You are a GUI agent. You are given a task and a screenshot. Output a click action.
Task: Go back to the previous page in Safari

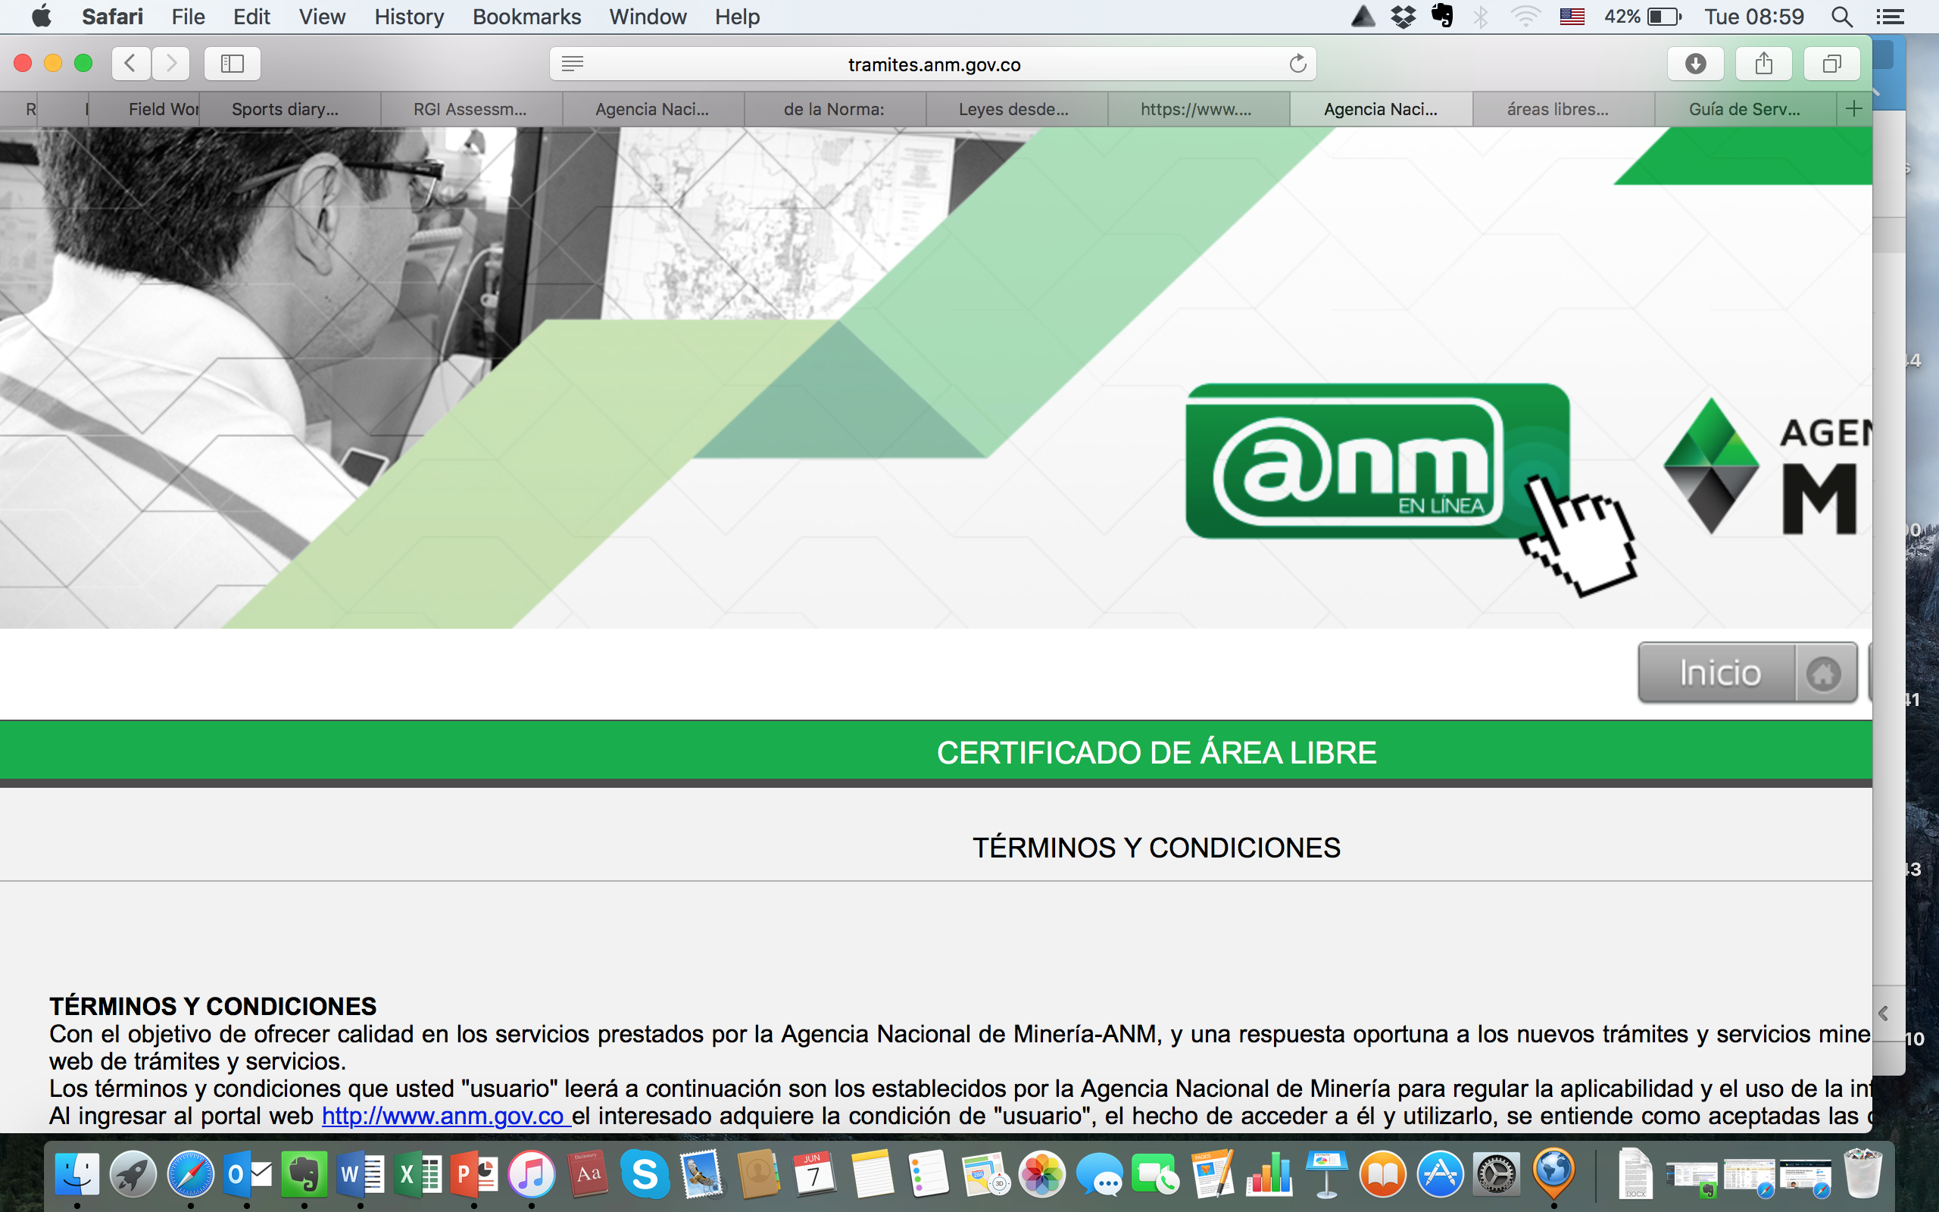click(131, 64)
